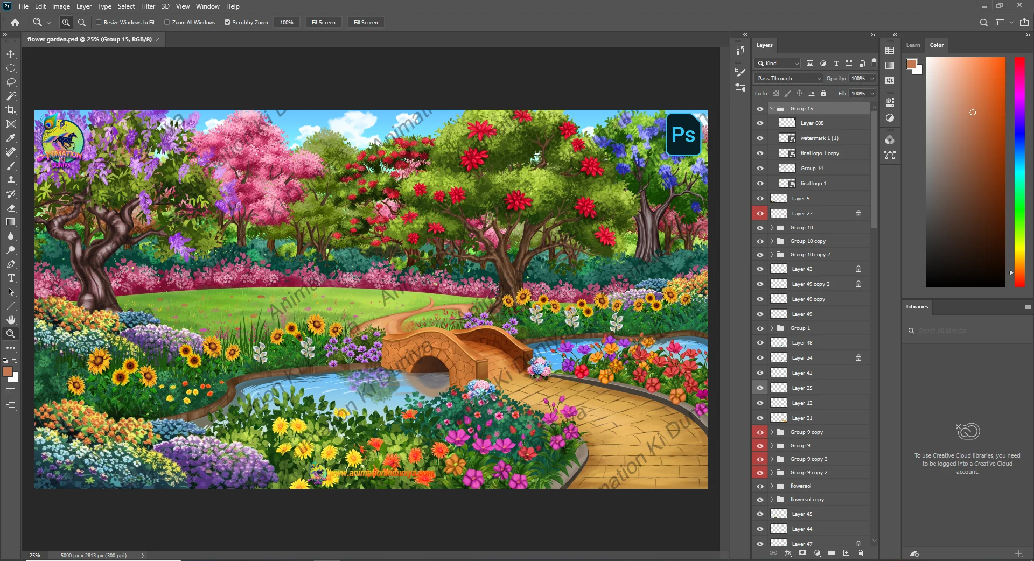Disable the Scrubby Zoom checkbox
1034x561 pixels.
[227, 23]
